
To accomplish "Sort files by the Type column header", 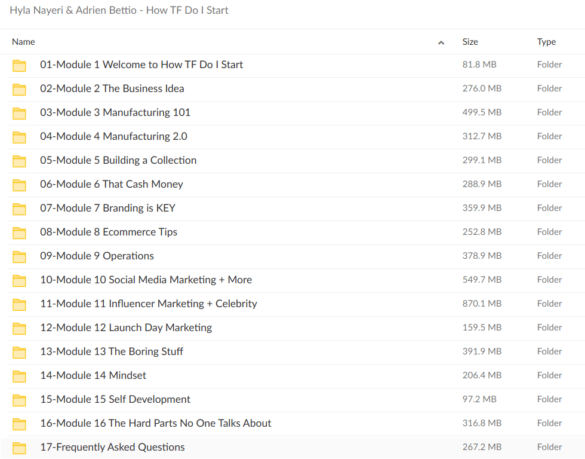I will point(546,42).
